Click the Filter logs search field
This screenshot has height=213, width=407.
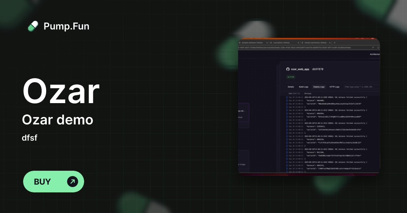pyautogui.click(x=360, y=87)
